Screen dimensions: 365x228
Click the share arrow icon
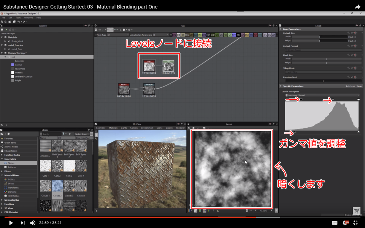pyautogui.click(x=357, y=7)
